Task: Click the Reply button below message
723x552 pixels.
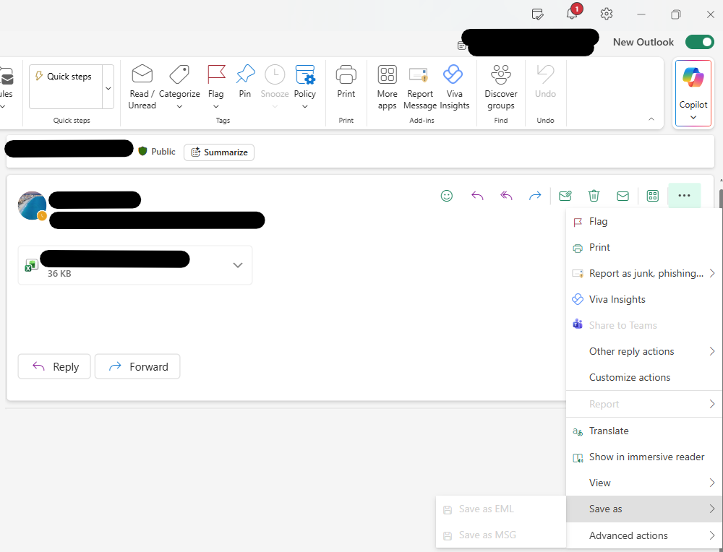Action: pyautogui.click(x=54, y=367)
